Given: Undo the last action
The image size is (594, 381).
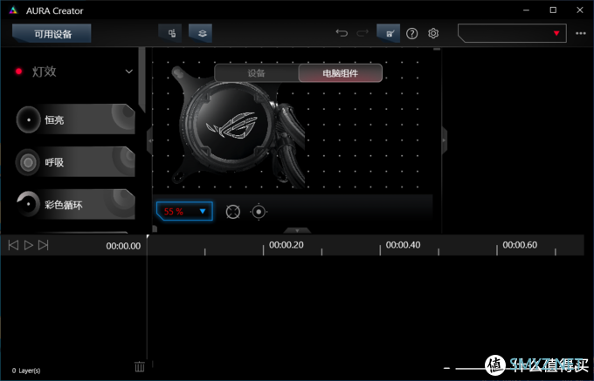Looking at the screenshot, I should (x=342, y=33).
